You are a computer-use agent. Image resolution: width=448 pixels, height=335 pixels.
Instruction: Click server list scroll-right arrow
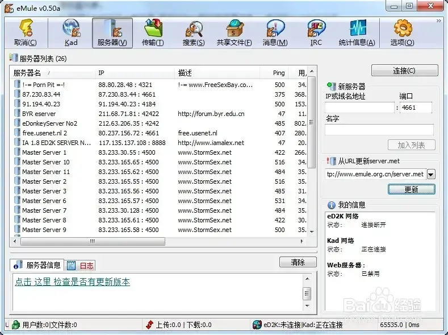(302, 241)
